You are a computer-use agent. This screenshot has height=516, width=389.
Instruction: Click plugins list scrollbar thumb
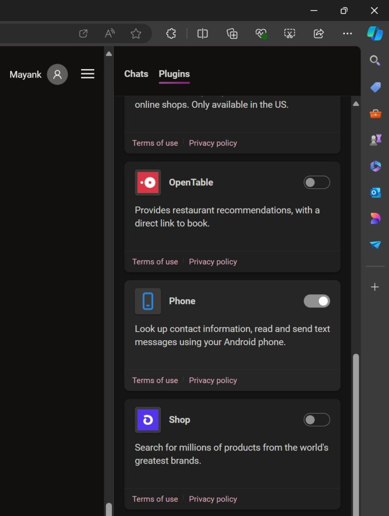(356, 434)
